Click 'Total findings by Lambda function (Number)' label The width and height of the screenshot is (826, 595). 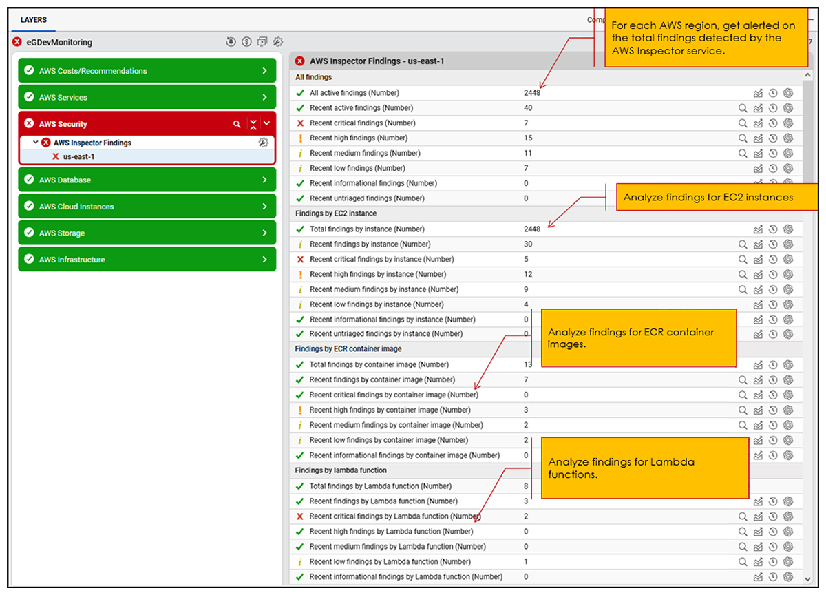(x=380, y=486)
